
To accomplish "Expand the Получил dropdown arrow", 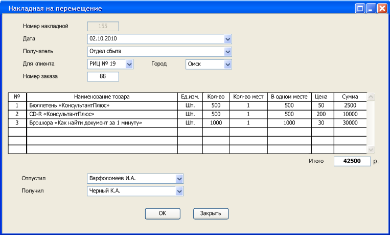I will tap(179, 191).
